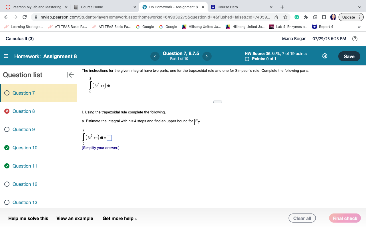The height and width of the screenshot is (228, 366).
Task: Expand the Get more help dropdown
Action: coord(120,218)
